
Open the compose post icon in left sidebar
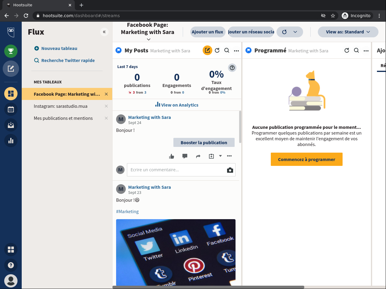[11, 69]
